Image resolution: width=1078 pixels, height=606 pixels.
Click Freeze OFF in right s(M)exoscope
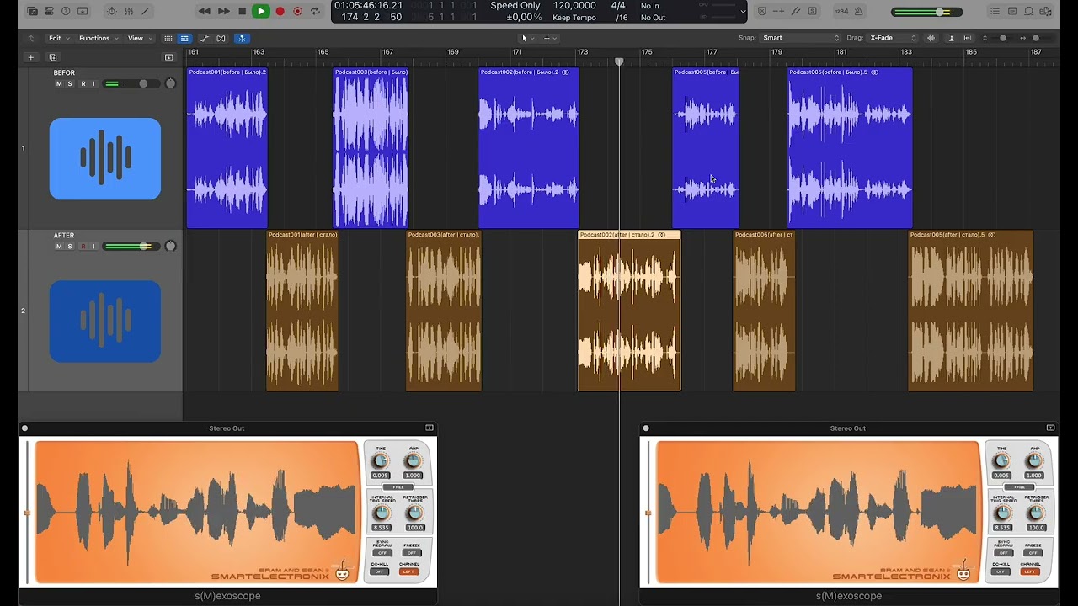1033,553
